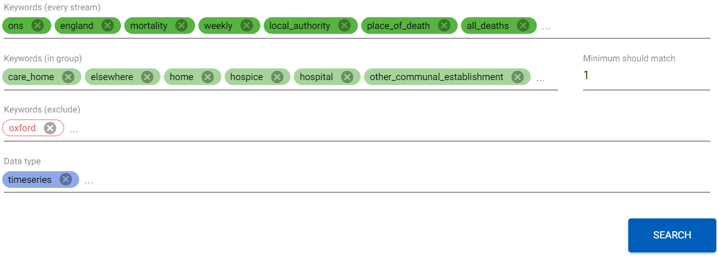
Task: Delete the 'place_of_death' chip with its X
Action: tap(444, 26)
